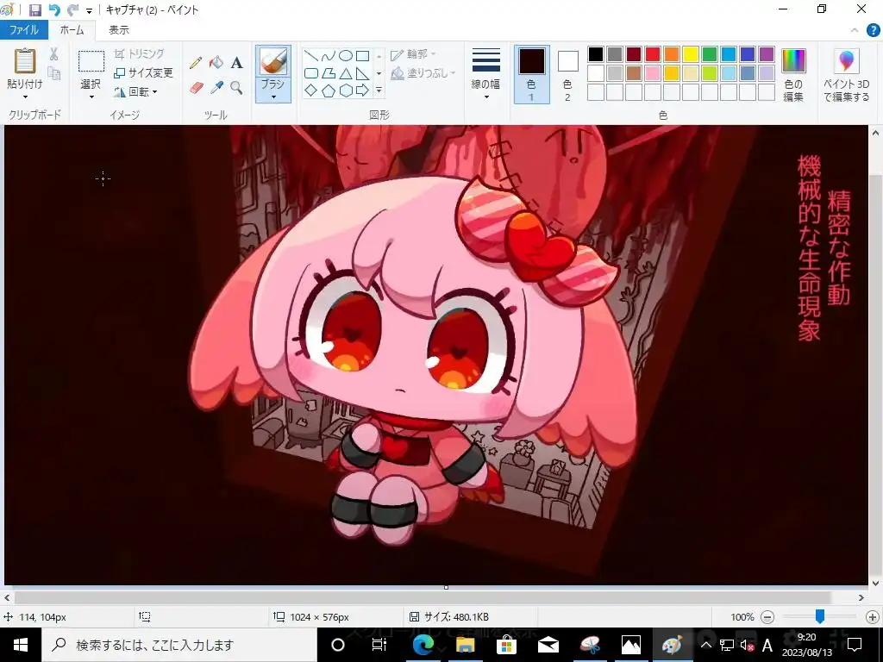Open the 塗りつぶし fill dropdown

coord(423,73)
